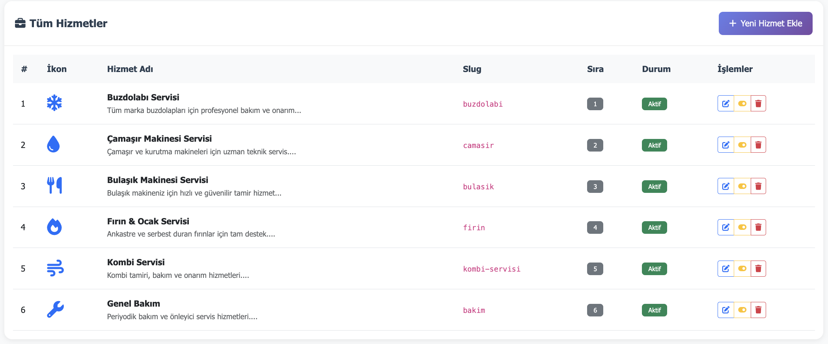The image size is (828, 344).
Task: Click the order badge 6 for Genel Bakım
Action: [595, 310]
